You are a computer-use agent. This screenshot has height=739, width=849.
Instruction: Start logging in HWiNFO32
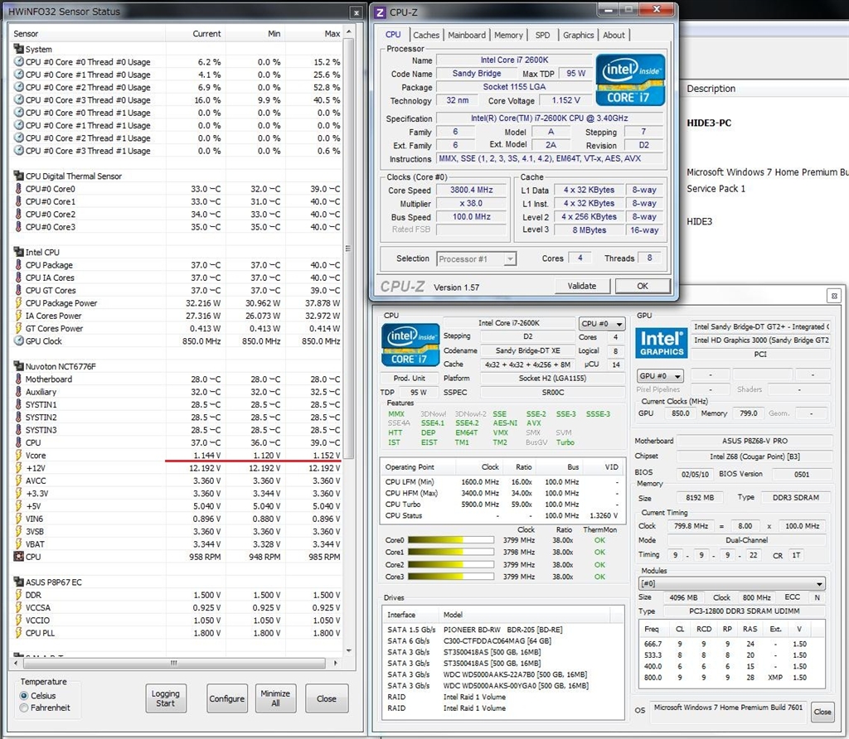166,698
